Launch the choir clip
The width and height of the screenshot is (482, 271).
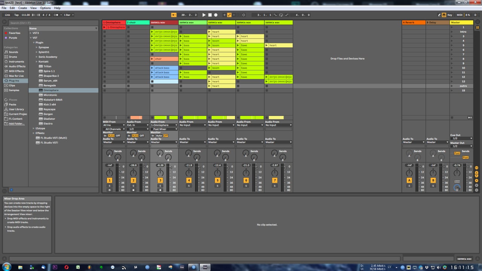tap(152, 59)
